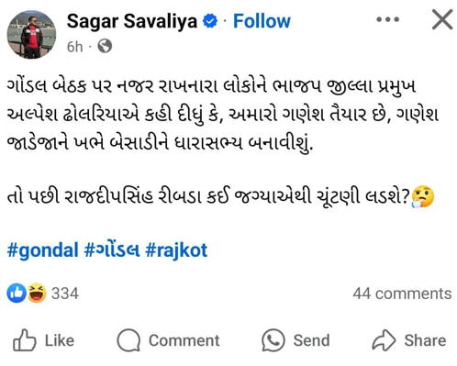457x366 pixels.
Task: Click the public globe privacy icon
Action: click(105, 47)
